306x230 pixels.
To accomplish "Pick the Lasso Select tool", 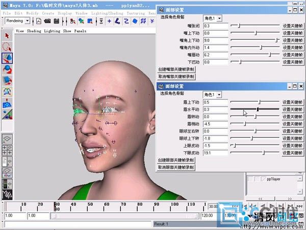I will point(7,47).
